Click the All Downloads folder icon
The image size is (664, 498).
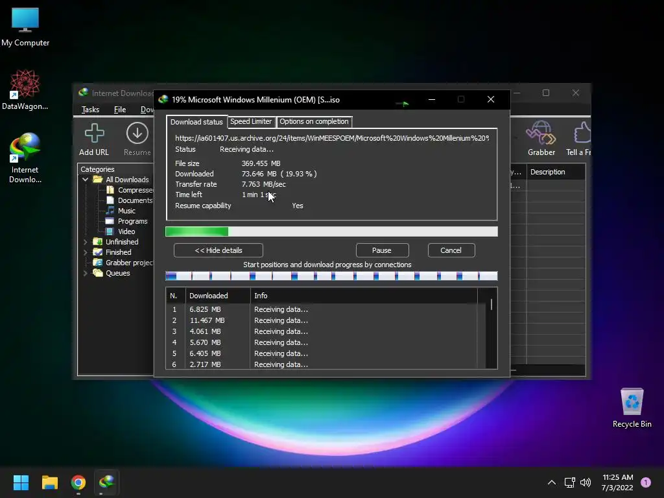point(99,179)
